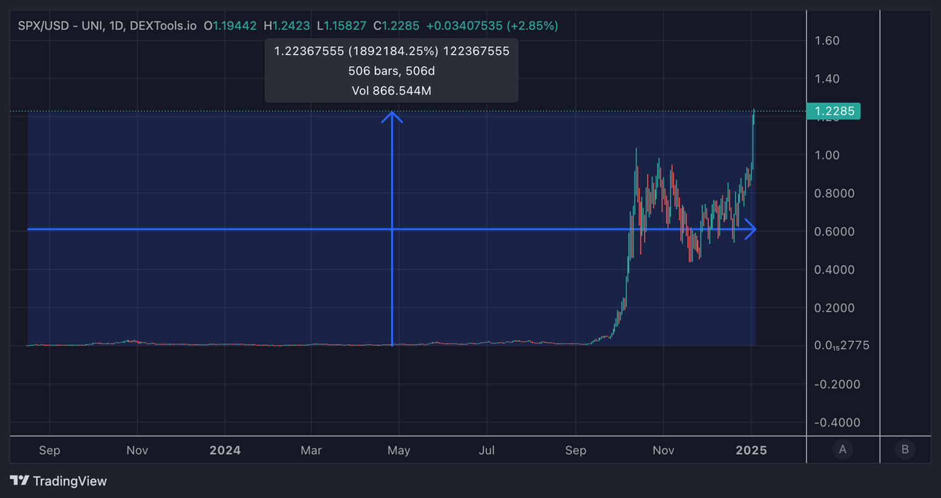Image resolution: width=941 pixels, height=498 pixels.
Task: Click the 1.00 price axis label
Action: (827, 155)
